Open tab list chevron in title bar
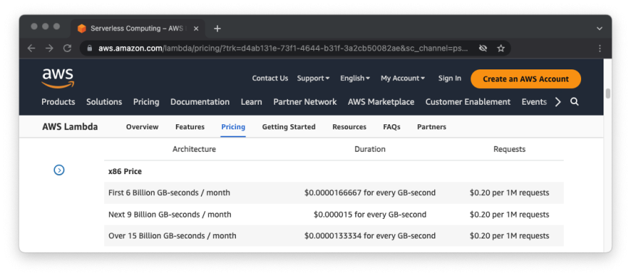This screenshot has height=276, width=631. [x=600, y=28]
